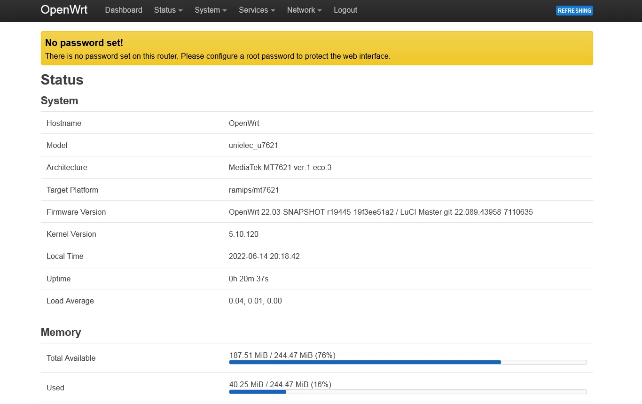
Task: Click the Total Available memory progress bar
Action: (407, 362)
